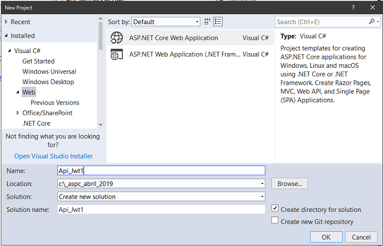Click ASP.NET Web Application (.NET Framework) icon
The width and height of the screenshot is (383, 246).
click(x=117, y=54)
